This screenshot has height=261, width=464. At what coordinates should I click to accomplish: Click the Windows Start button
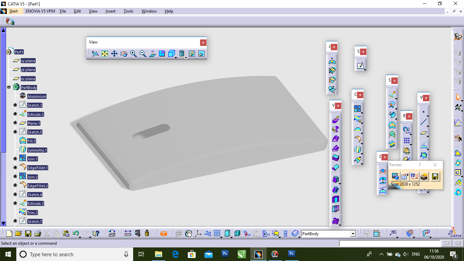(7, 254)
